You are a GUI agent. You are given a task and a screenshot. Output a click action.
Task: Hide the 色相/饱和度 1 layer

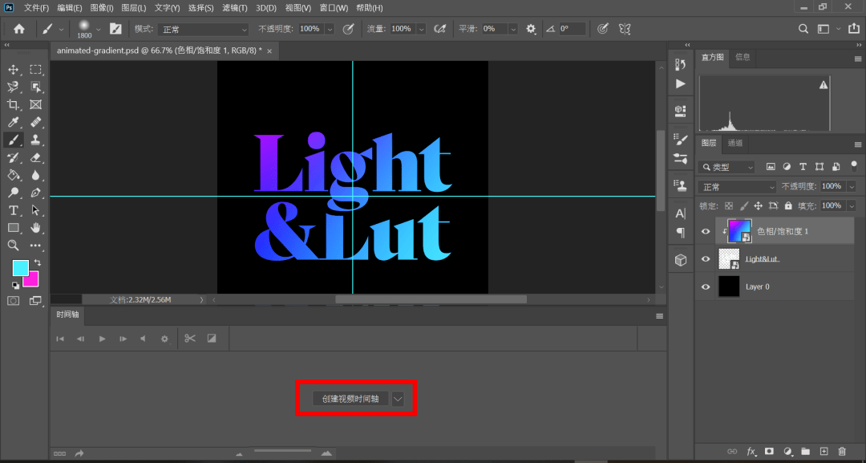pyautogui.click(x=706, y=231)
